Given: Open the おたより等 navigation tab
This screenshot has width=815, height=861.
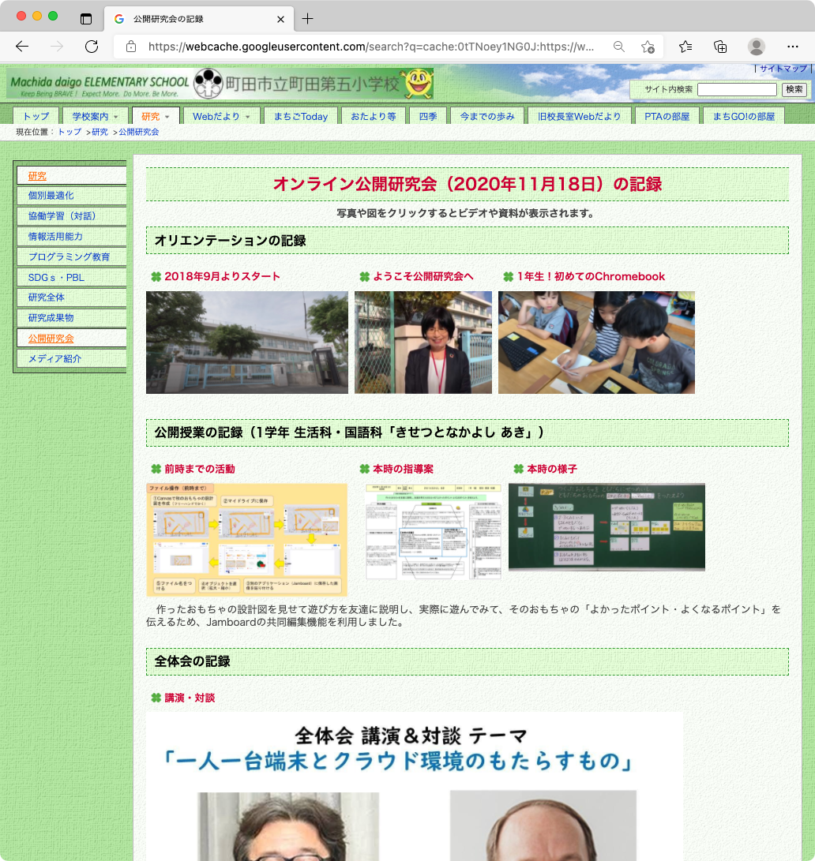Looking at the screenshot, I should point(374,117).
